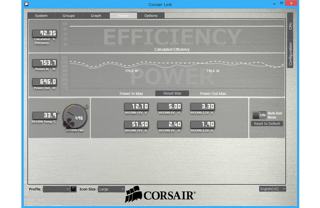Click the Reset to Default button
The height and width of the screenshot is (208, 320).
point(267,124)
